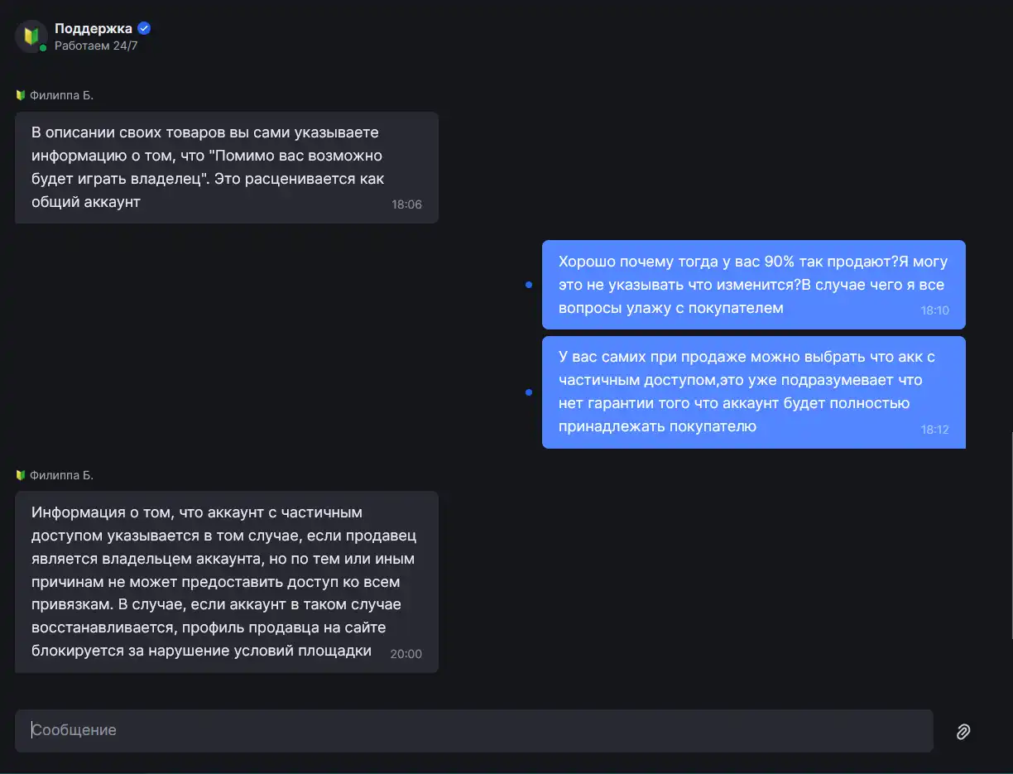This screenshot has height=774, width=1013.
Task: Select the long message about частичным доступом rules
Action: pos(227,582)
